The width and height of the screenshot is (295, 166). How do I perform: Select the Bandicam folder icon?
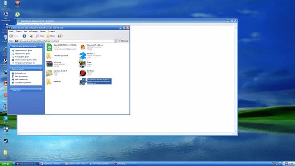pyautogui.click(x=49, y=82)
